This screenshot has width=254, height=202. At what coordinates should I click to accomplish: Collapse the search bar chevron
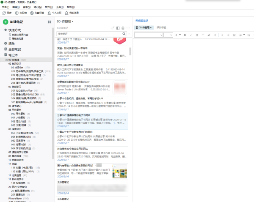pos(129,34)
